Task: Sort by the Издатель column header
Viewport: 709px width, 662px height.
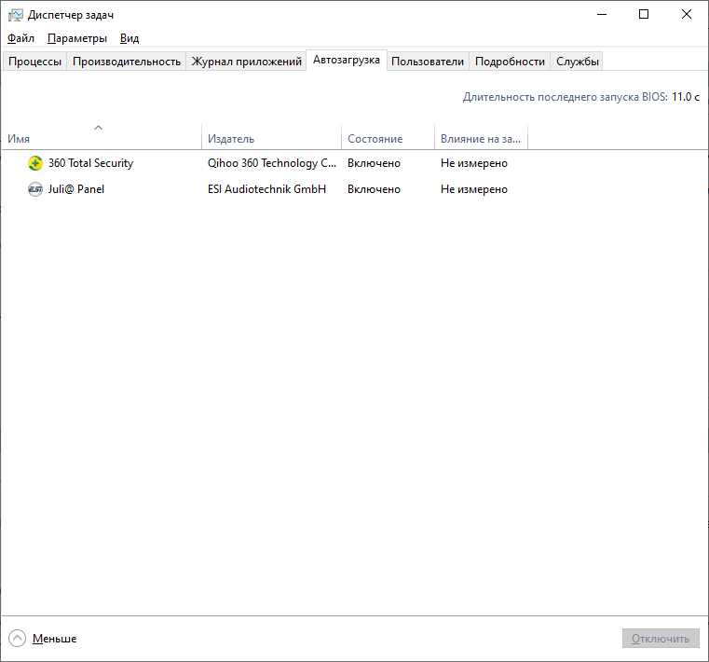Action: coord(272,137)
